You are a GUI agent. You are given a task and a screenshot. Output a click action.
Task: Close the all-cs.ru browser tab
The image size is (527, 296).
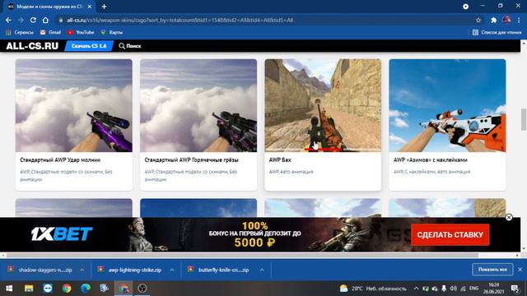pyautogui.click(x=90, y=7)
